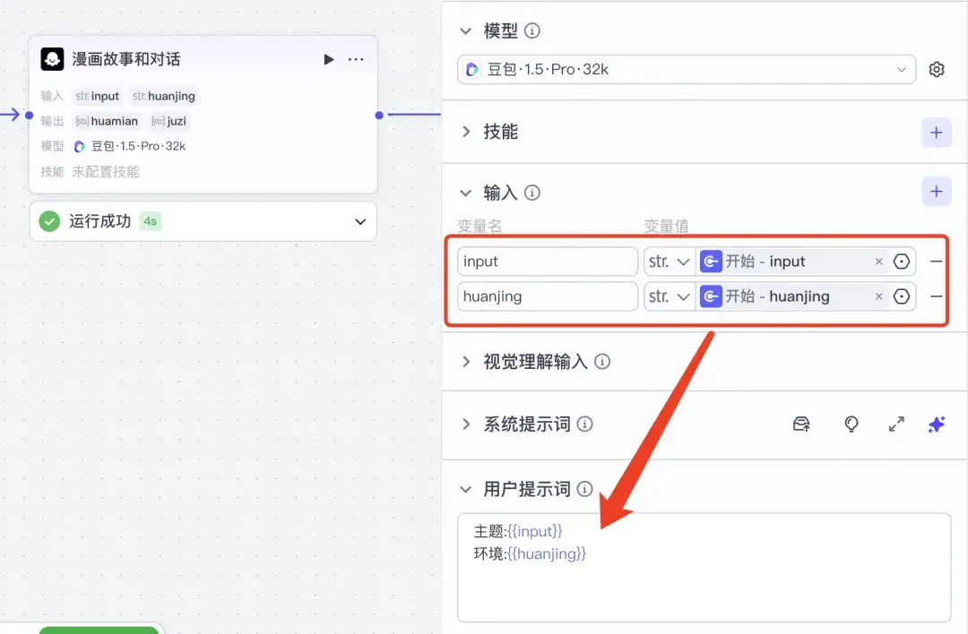
Task: Click the 变量名 column header
Action: point(480,227)
